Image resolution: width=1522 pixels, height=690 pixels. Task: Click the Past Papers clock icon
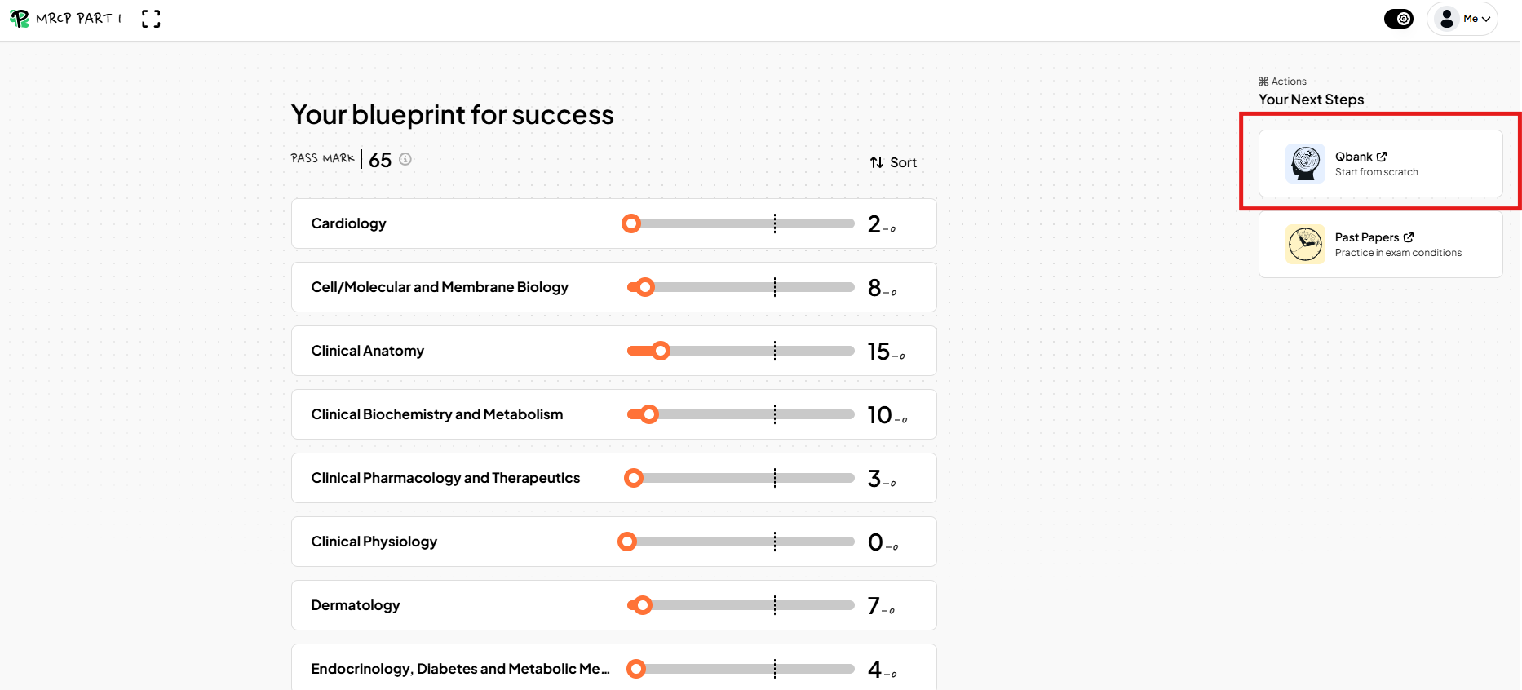coord(1305,244)
